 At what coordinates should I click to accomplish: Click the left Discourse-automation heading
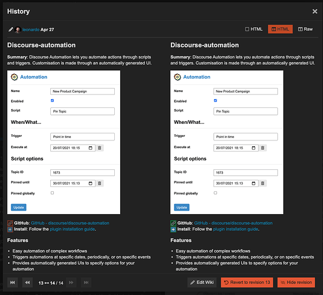[x=41, y=45]
